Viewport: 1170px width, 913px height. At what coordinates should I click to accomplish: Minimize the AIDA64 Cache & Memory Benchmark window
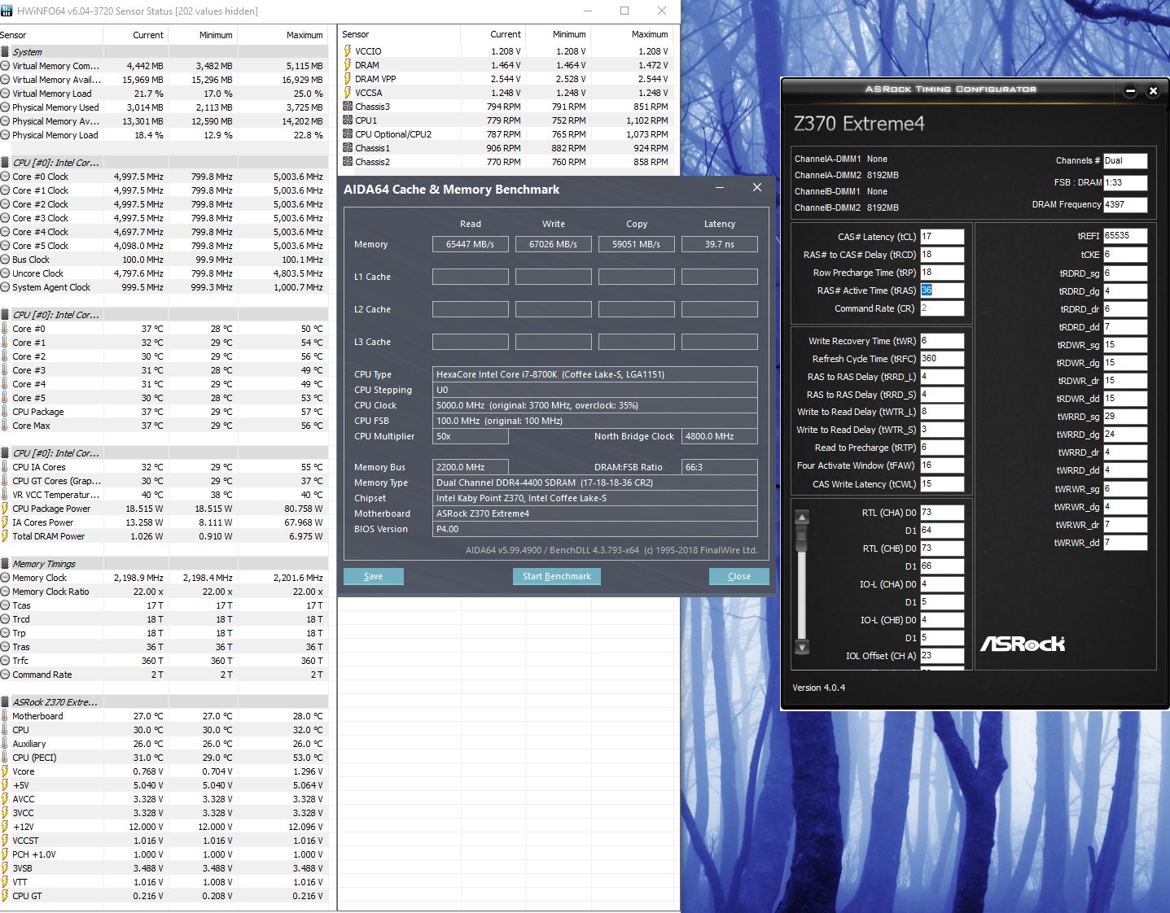(x=721, y=188)
